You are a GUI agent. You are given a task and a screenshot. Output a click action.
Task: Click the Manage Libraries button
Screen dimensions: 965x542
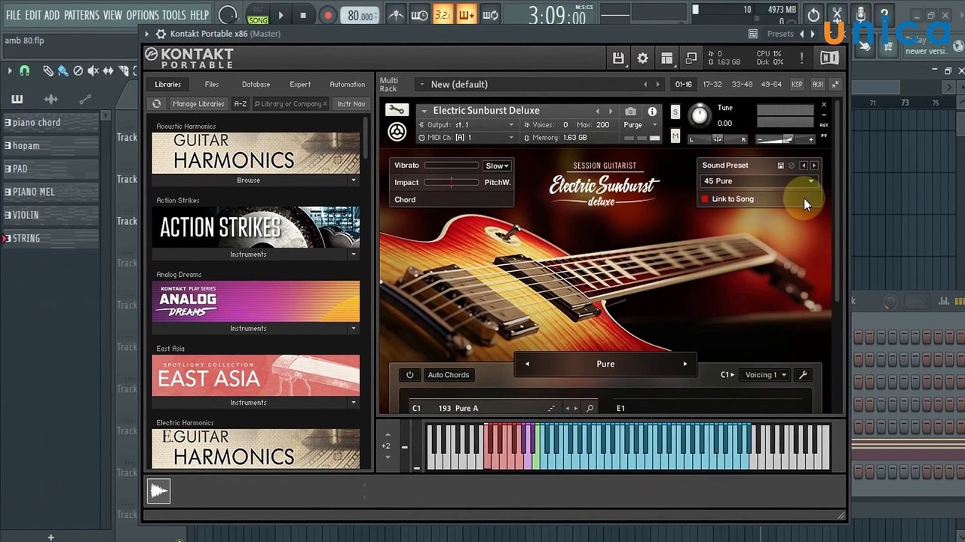198,104
